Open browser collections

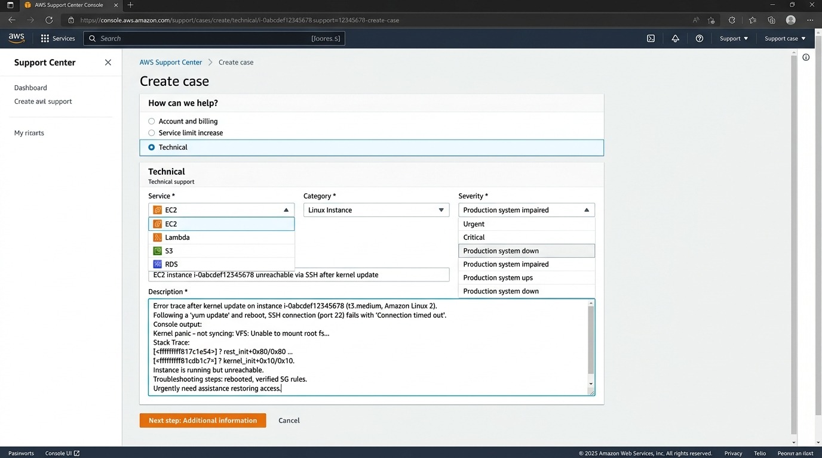[x=772, y=20]
